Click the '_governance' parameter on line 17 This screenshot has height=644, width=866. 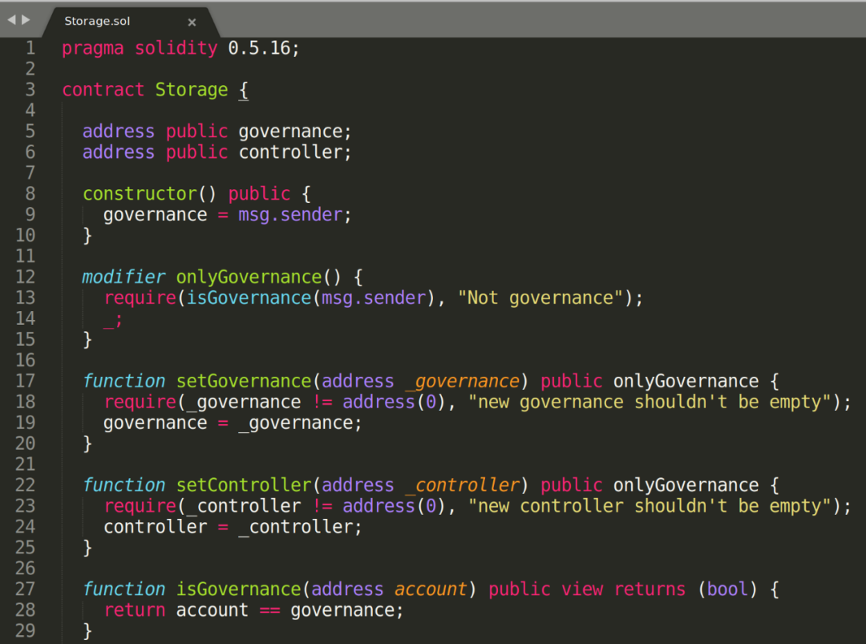click(463, 381)
